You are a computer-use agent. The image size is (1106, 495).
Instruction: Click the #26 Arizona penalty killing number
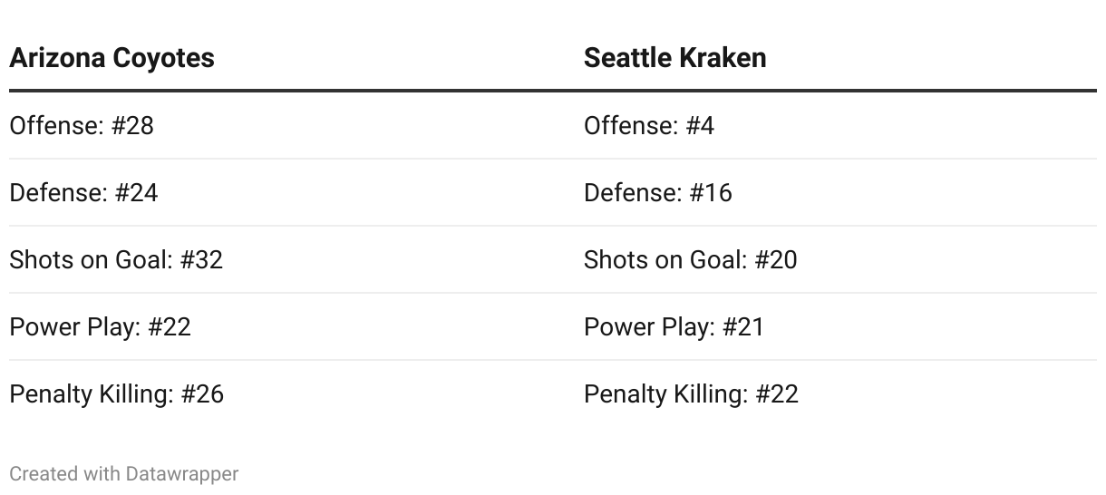[x=202, y=393]
